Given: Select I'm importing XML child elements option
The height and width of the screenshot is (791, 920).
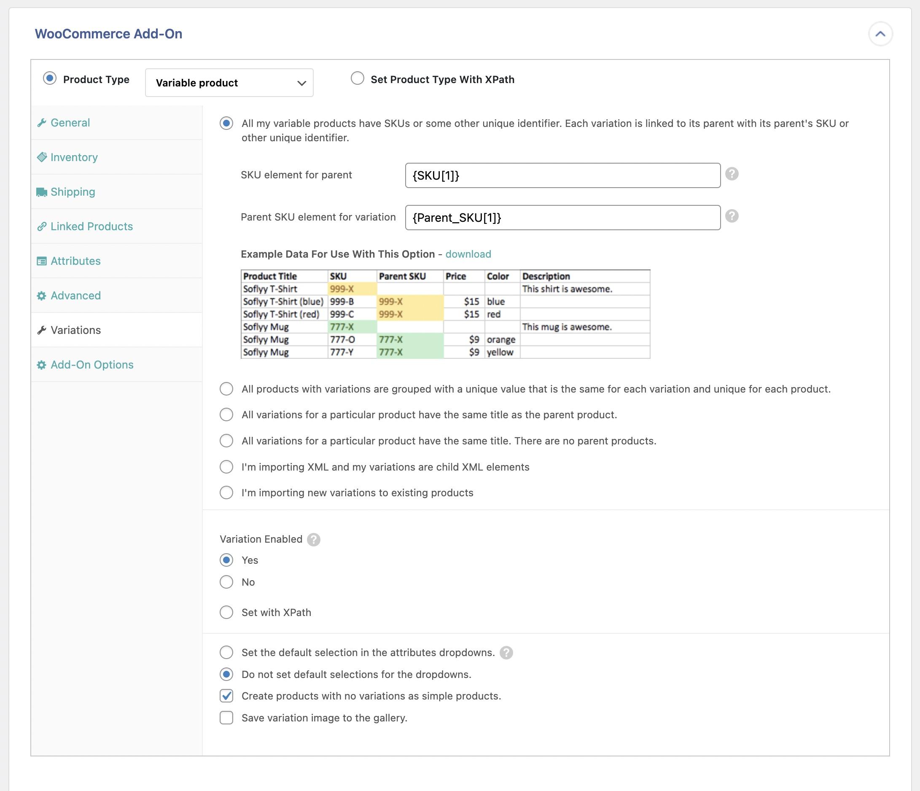Looking at the screenshot, I should tap(225, 466).
